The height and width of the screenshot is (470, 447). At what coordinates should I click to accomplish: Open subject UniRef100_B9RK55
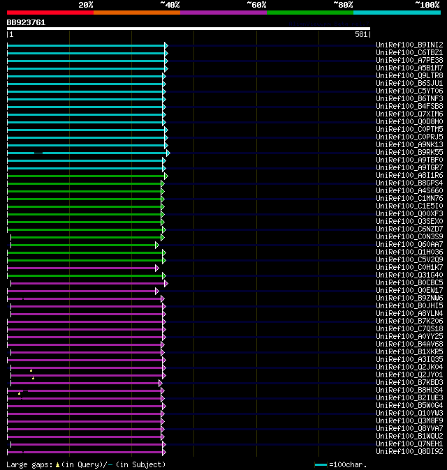pos(409,152)
